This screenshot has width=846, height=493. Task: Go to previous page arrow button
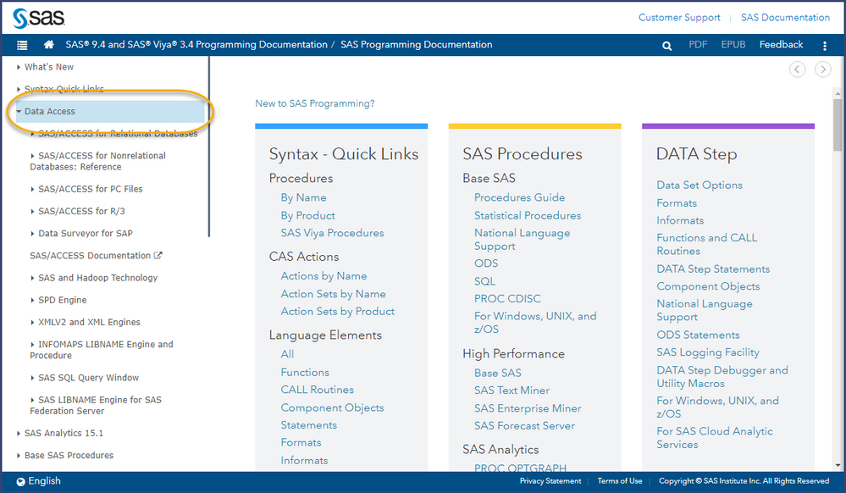click(797, 69)
